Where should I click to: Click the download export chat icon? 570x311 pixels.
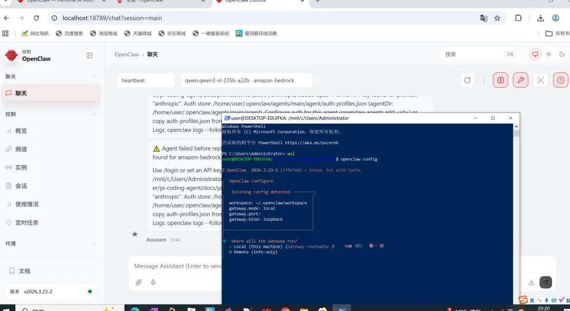click(531, 282)
